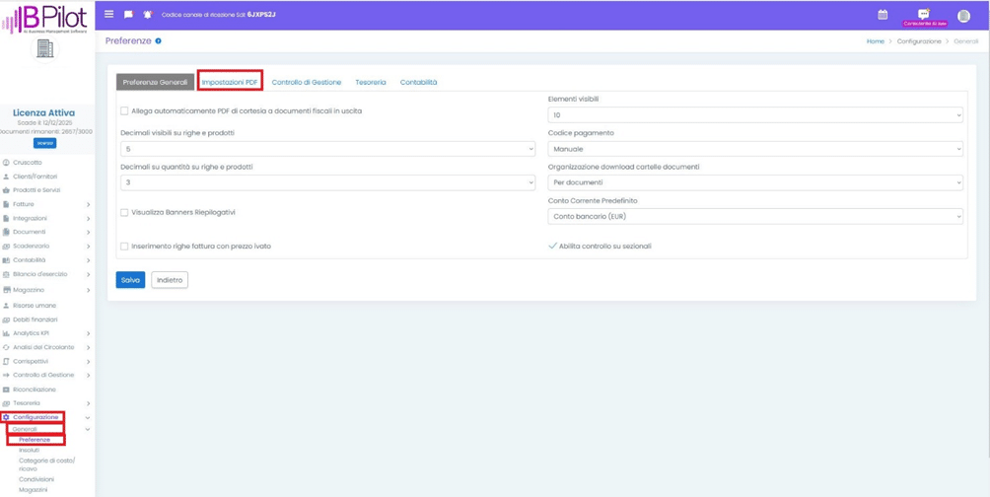This screenshot has width=990, height=497.
Task: Switch to the Tesoreria tab
Action: click(x=371, y=83)
